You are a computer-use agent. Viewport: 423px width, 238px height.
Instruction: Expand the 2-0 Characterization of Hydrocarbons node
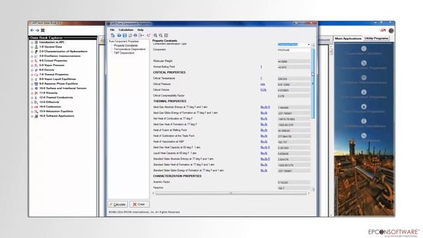[32, 52]
